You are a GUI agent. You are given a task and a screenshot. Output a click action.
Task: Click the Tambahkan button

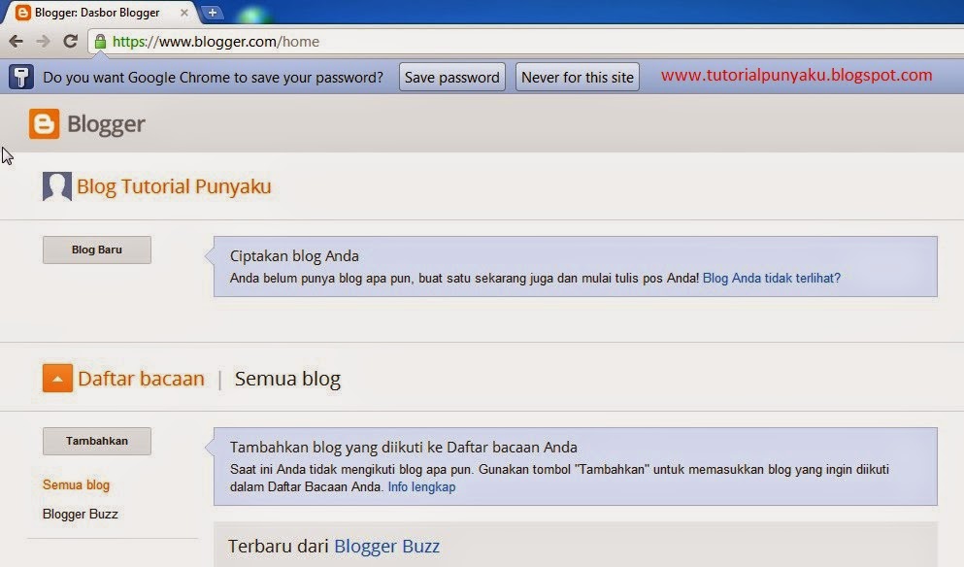[96, 441]
